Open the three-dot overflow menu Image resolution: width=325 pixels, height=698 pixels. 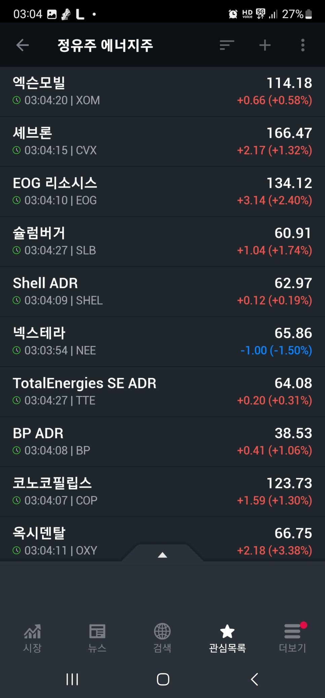point(303,45)
